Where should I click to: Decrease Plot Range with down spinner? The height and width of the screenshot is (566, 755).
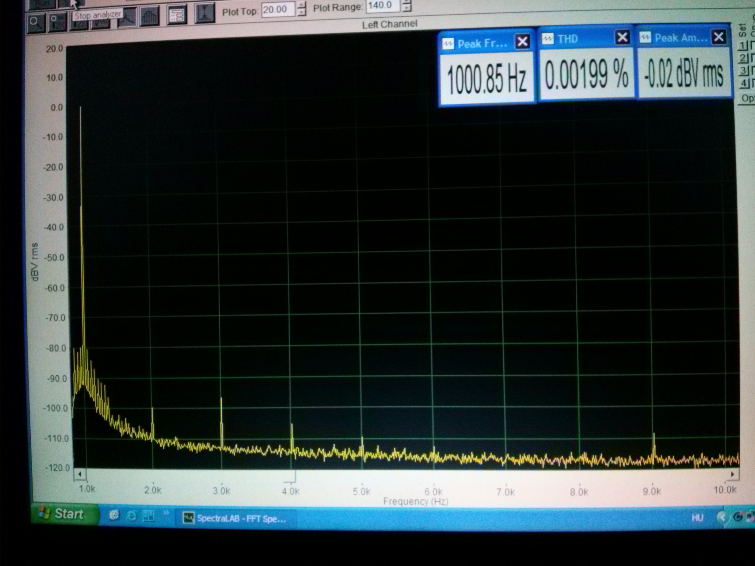pos(407,8)
